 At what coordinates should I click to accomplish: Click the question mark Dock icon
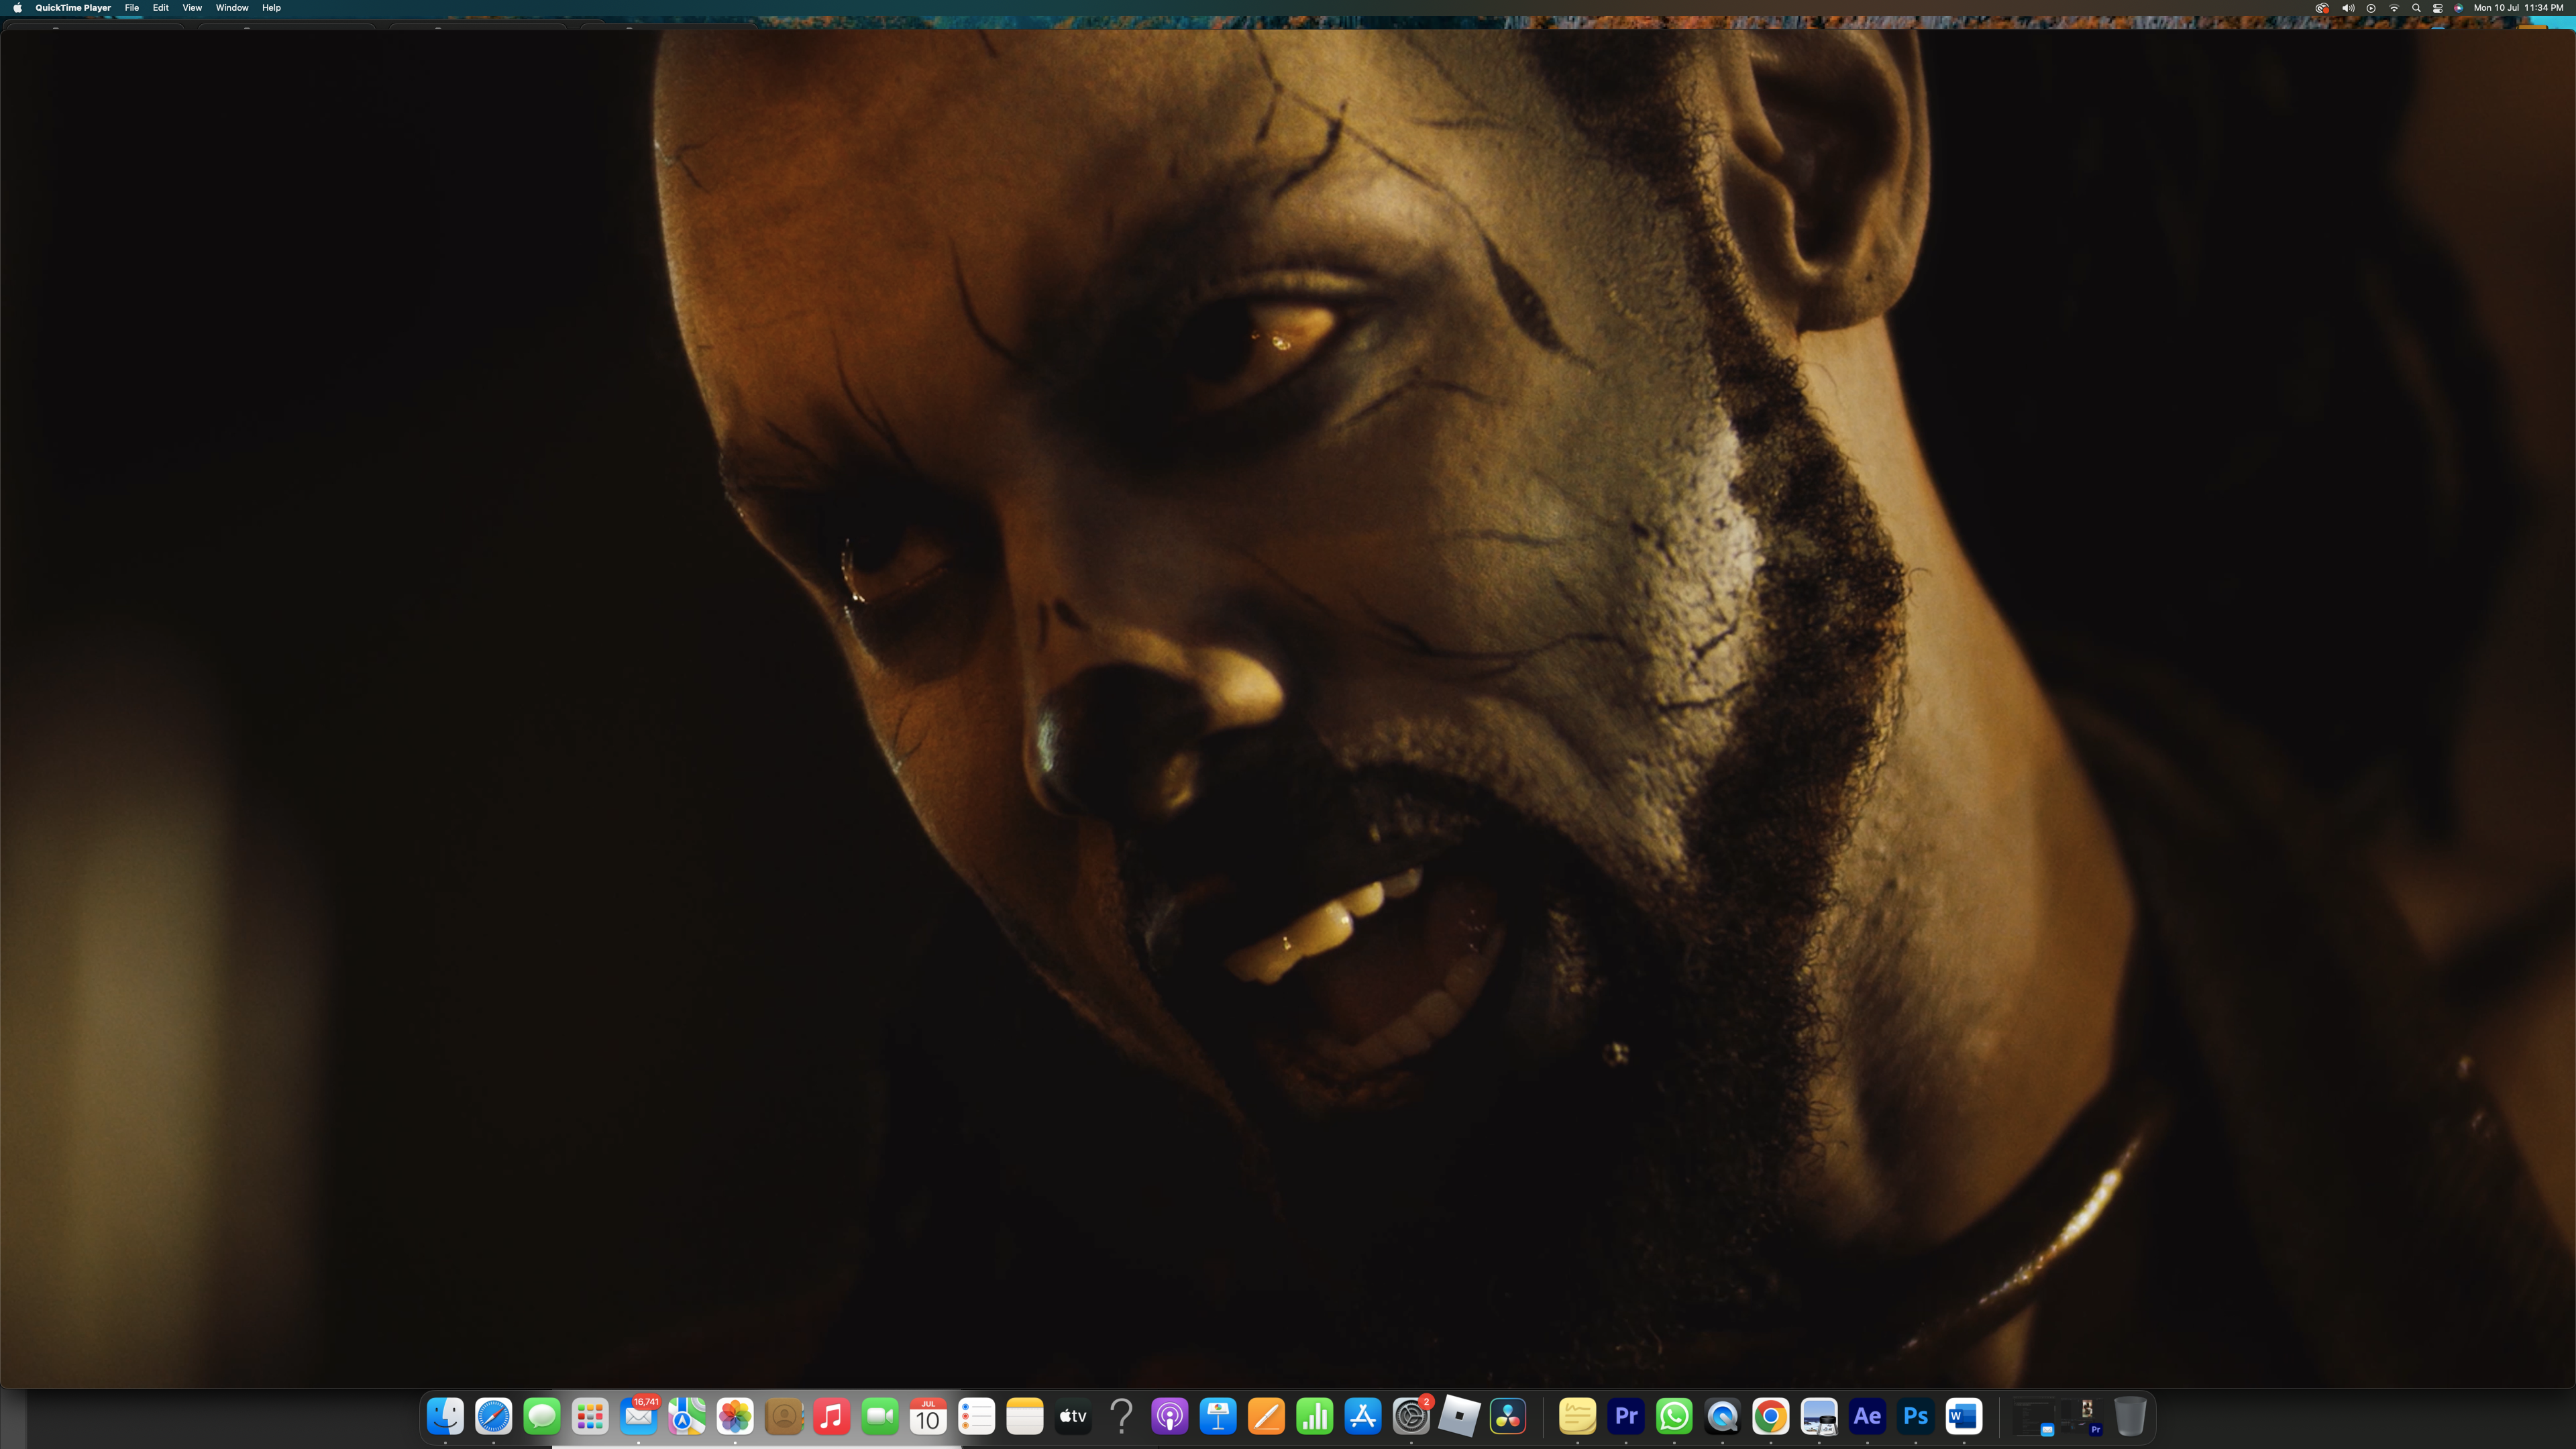coord(1121,1416)
